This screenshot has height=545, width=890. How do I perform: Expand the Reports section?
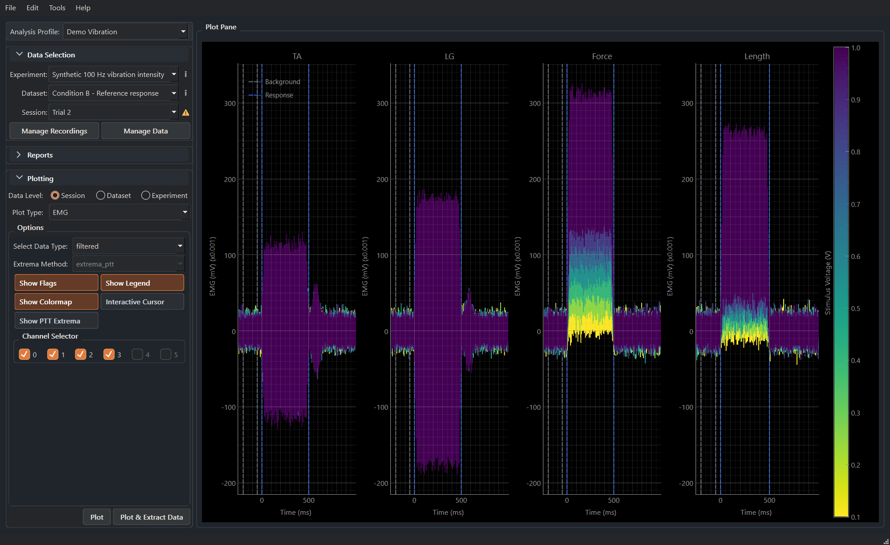click(x=99, y=155)
